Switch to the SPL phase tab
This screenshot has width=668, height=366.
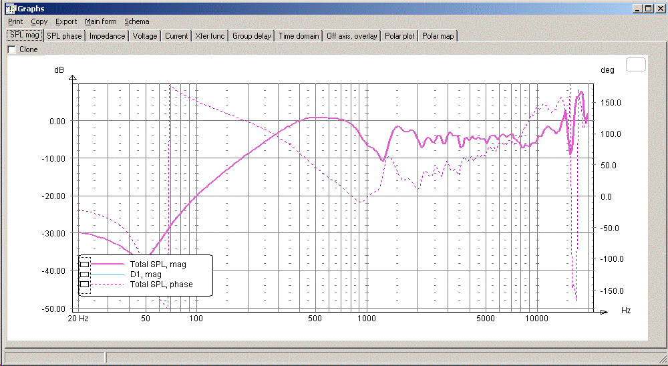click(x=64, y=36)
